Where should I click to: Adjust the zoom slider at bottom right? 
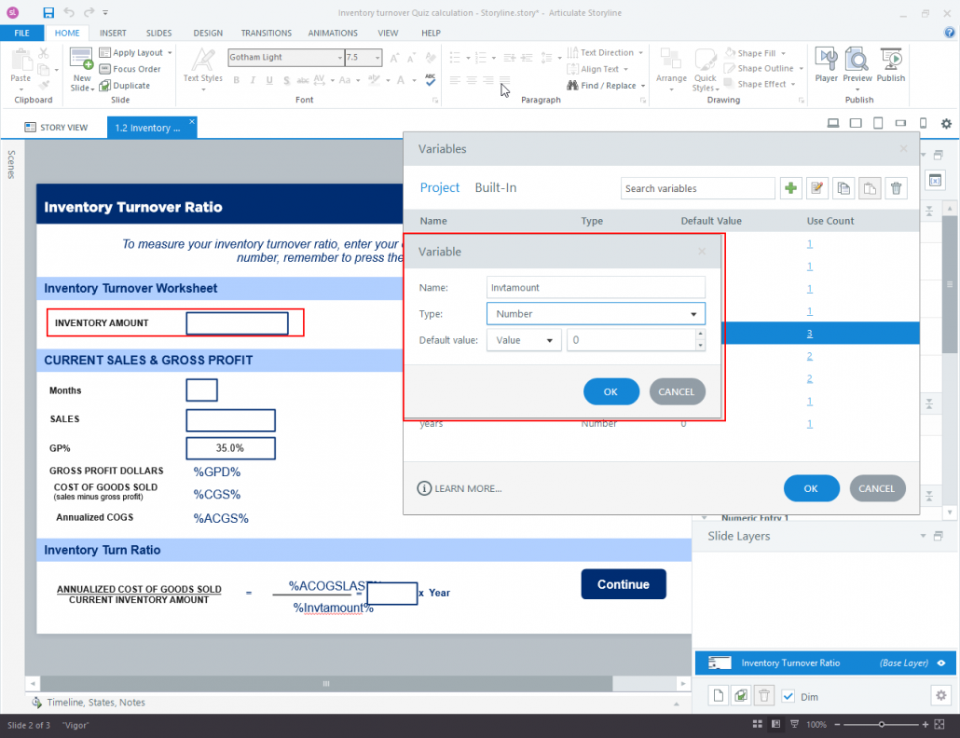[x=880, y=723]
